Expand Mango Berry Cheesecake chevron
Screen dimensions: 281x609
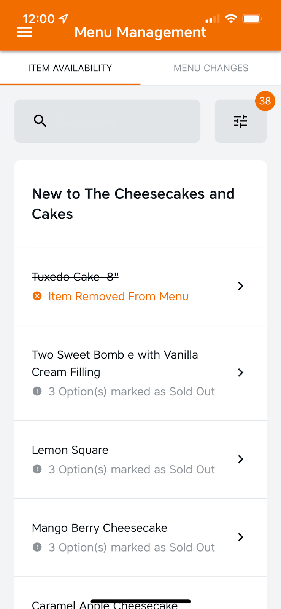point(240,537)
